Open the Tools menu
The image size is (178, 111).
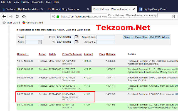pos(49,2)
